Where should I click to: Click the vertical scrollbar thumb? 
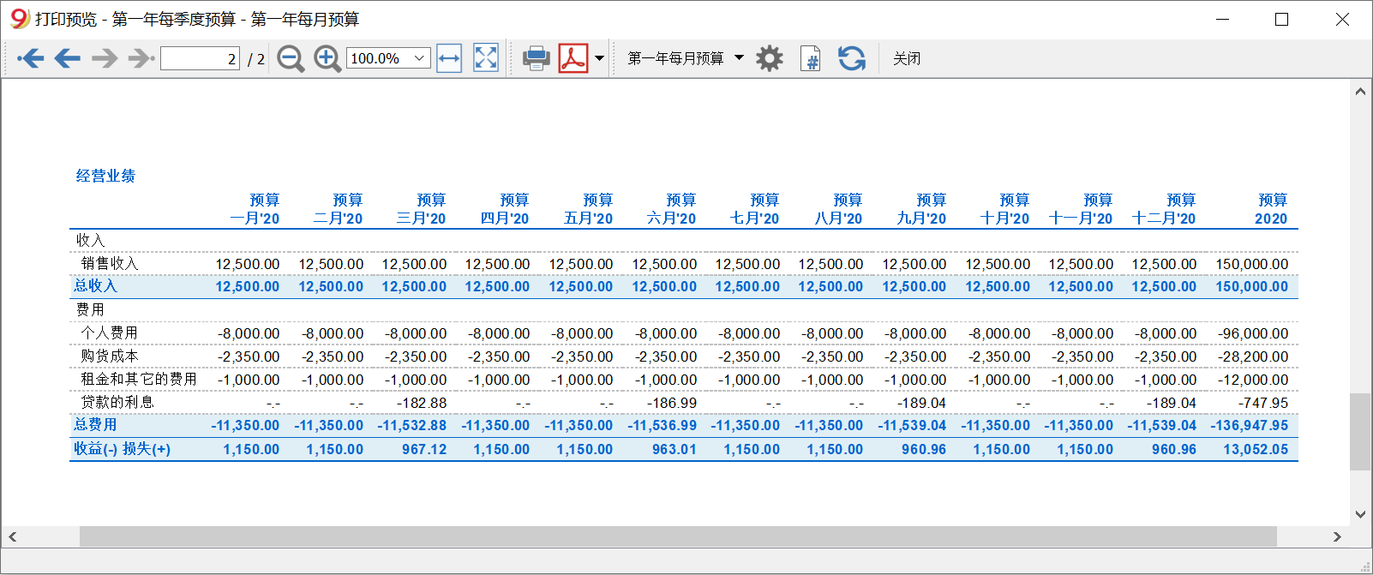click(1360, 432)
